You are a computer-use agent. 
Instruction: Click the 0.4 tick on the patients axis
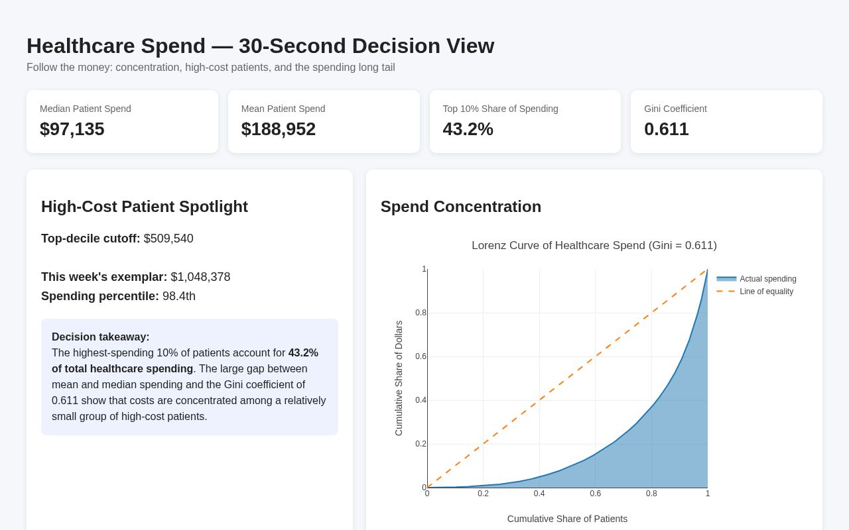(539, 494)
